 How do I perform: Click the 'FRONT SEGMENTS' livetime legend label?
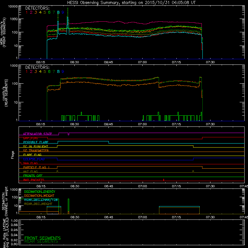tap(42, 238)
